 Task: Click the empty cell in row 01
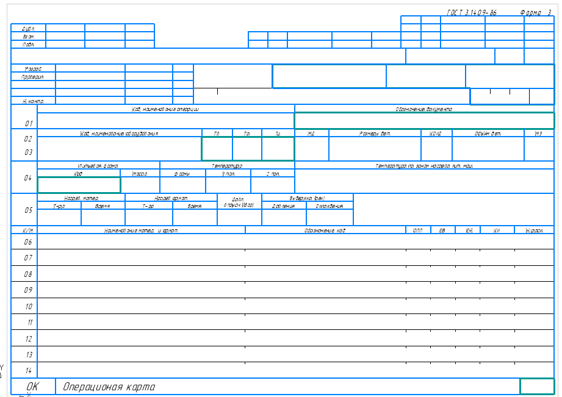coord(166,121)
